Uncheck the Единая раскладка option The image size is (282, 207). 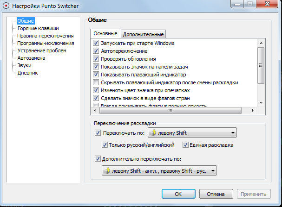(x=185, y=145)
